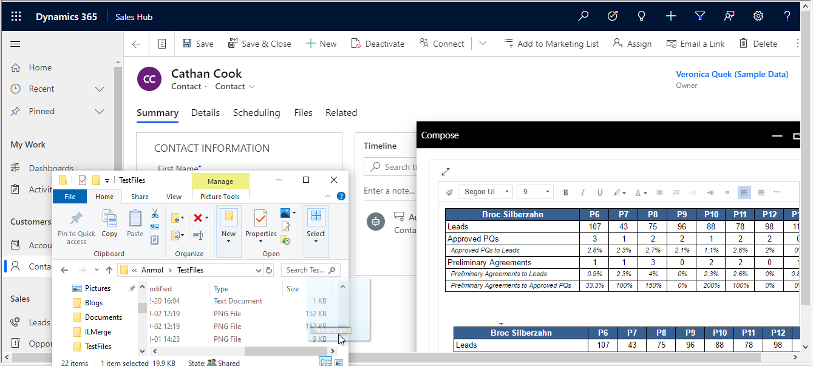Open owner Veronica Quek (Sample Data) link
813x366 pixels.
732,75
